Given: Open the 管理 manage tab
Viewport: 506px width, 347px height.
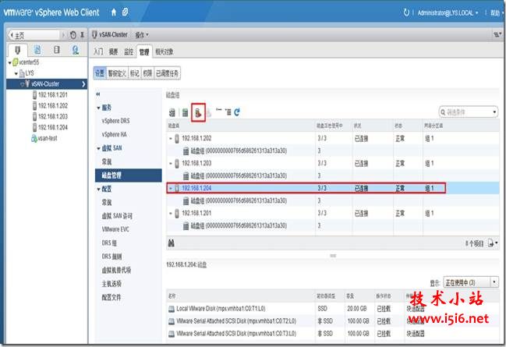Looking at the screenshot, I should pos(144,51).
